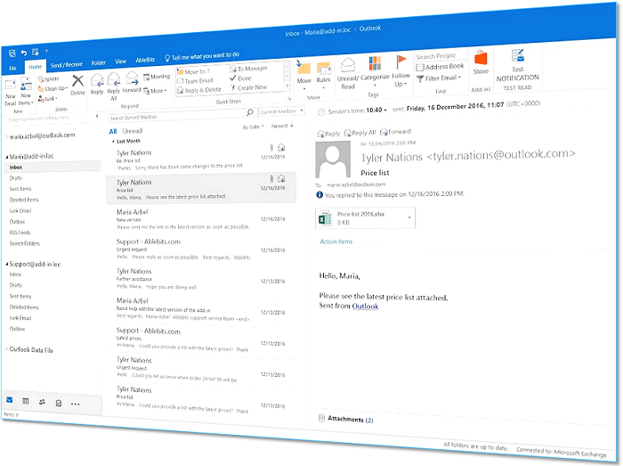Image resolution: width=623 pixels, height=466 pixels.
Task: Click the Action Items link
Action: (x=336, y=241)
